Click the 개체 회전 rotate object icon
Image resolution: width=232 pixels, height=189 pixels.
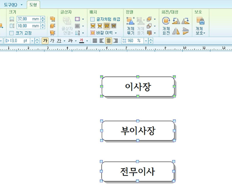[166, 21]
